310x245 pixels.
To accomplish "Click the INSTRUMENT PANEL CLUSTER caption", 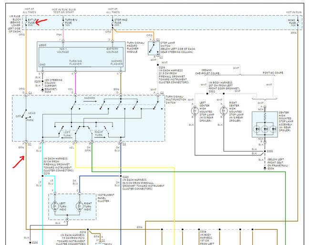I will tap(106, 198).
